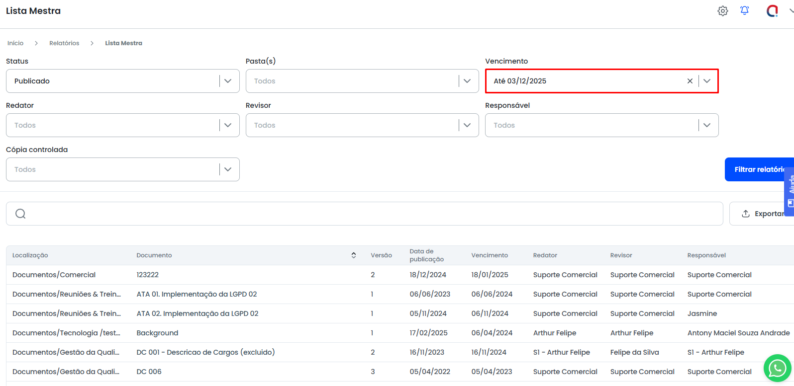Open the Responsável dropdown
This screenshot has height=386, width=794.
[707, 125]
